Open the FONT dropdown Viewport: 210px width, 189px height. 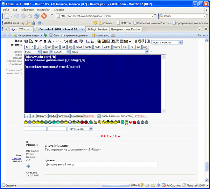tap(33, 52)
